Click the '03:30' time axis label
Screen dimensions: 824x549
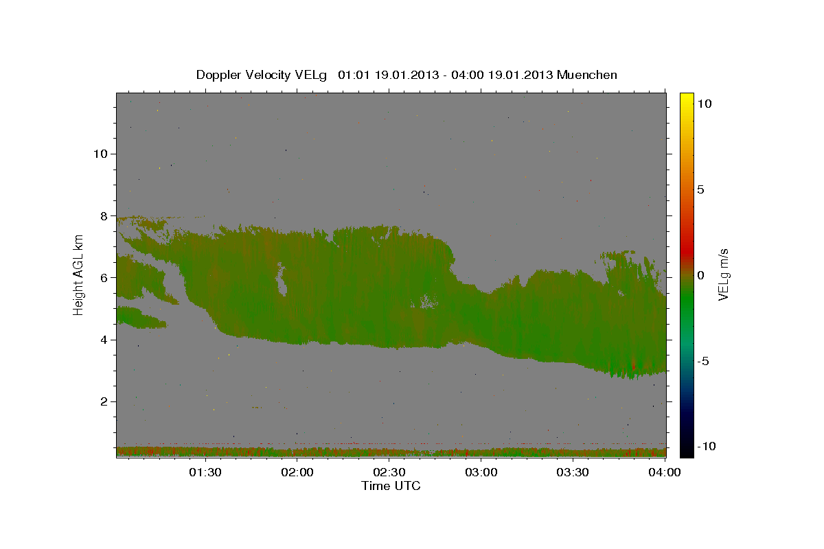click(573, 472)
